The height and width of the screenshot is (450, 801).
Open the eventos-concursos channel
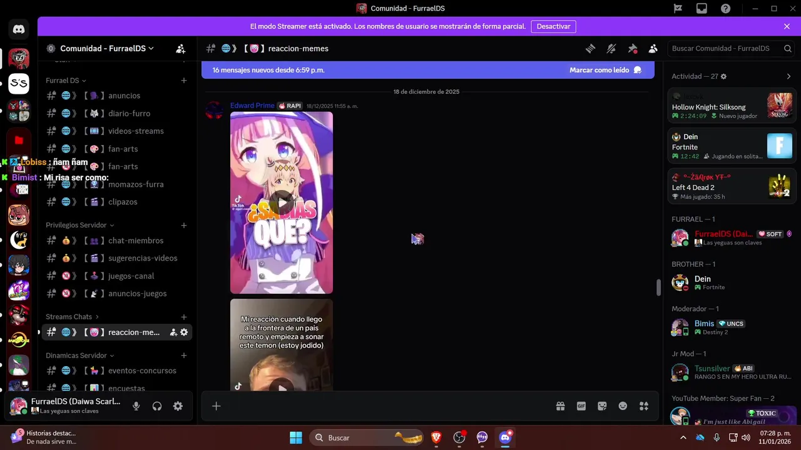116,371
